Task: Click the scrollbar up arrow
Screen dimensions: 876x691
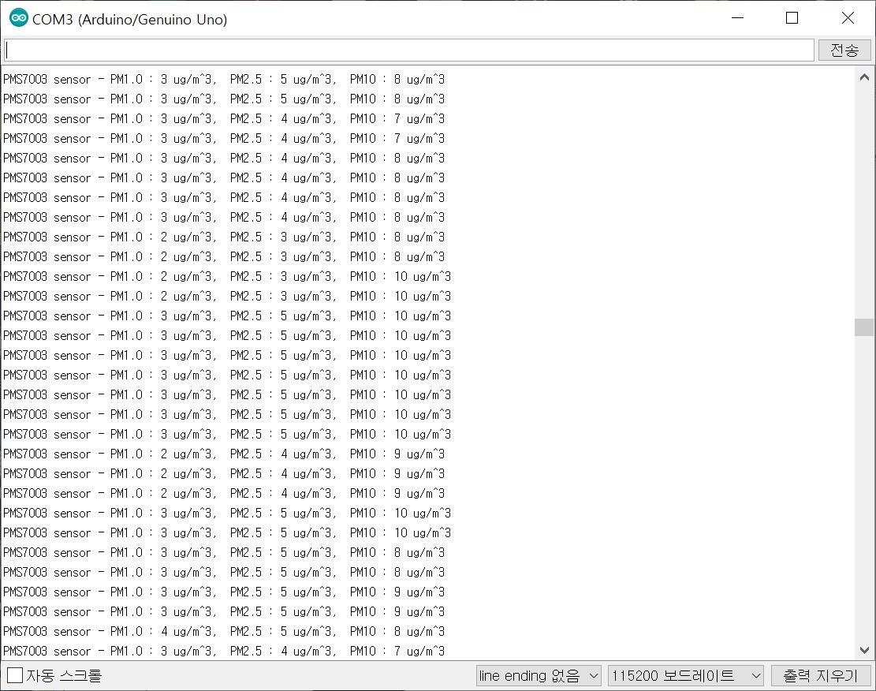Action: tap(864, 78)
